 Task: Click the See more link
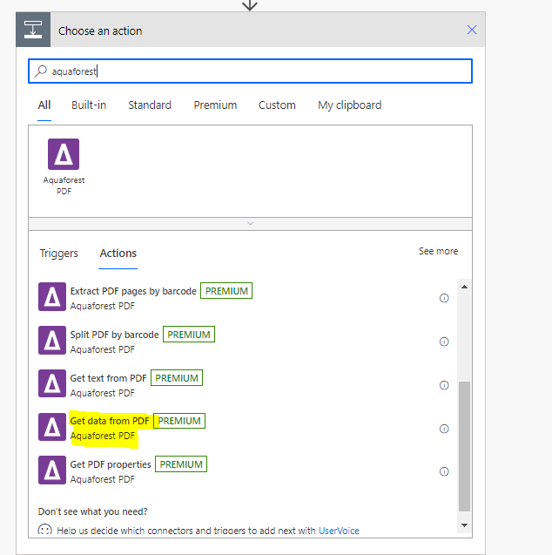pyautogui.click(x=438, y=251)
